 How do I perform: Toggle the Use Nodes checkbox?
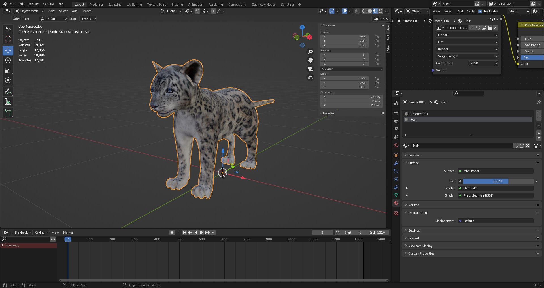pos(480,11)
